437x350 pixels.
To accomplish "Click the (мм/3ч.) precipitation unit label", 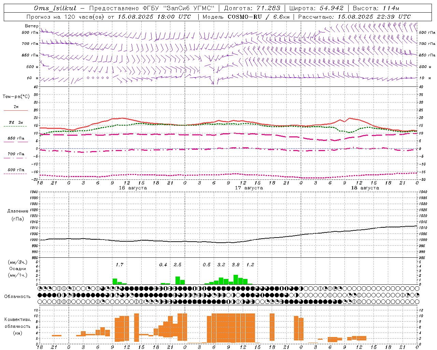I will click(18, 262).
